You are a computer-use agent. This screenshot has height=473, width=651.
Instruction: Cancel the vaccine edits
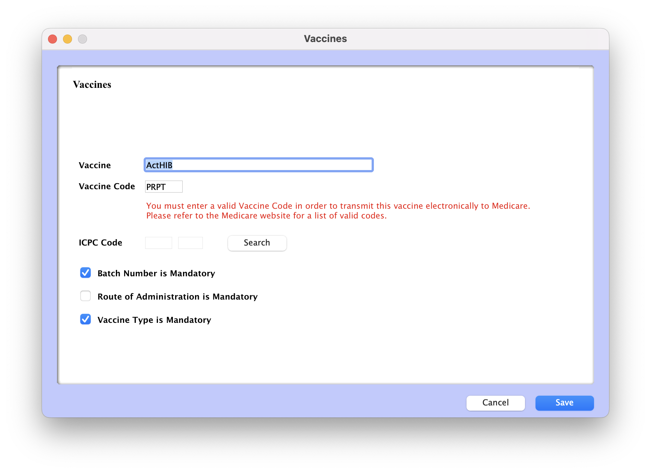pos(495,403)
